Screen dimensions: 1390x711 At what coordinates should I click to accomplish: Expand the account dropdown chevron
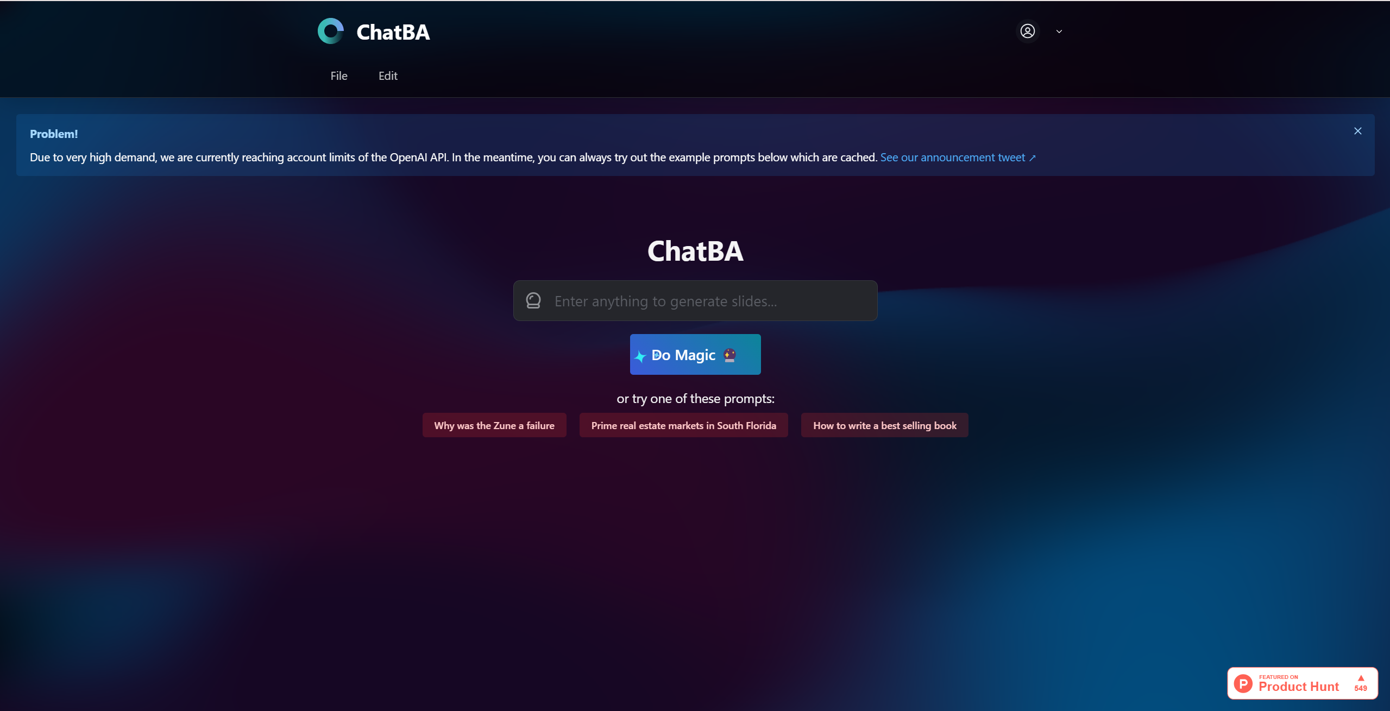1059,32
